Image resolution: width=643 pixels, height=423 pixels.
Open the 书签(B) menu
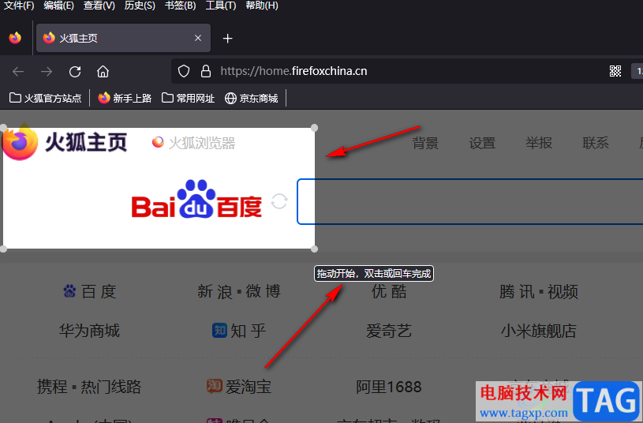[x=180, y=6]
